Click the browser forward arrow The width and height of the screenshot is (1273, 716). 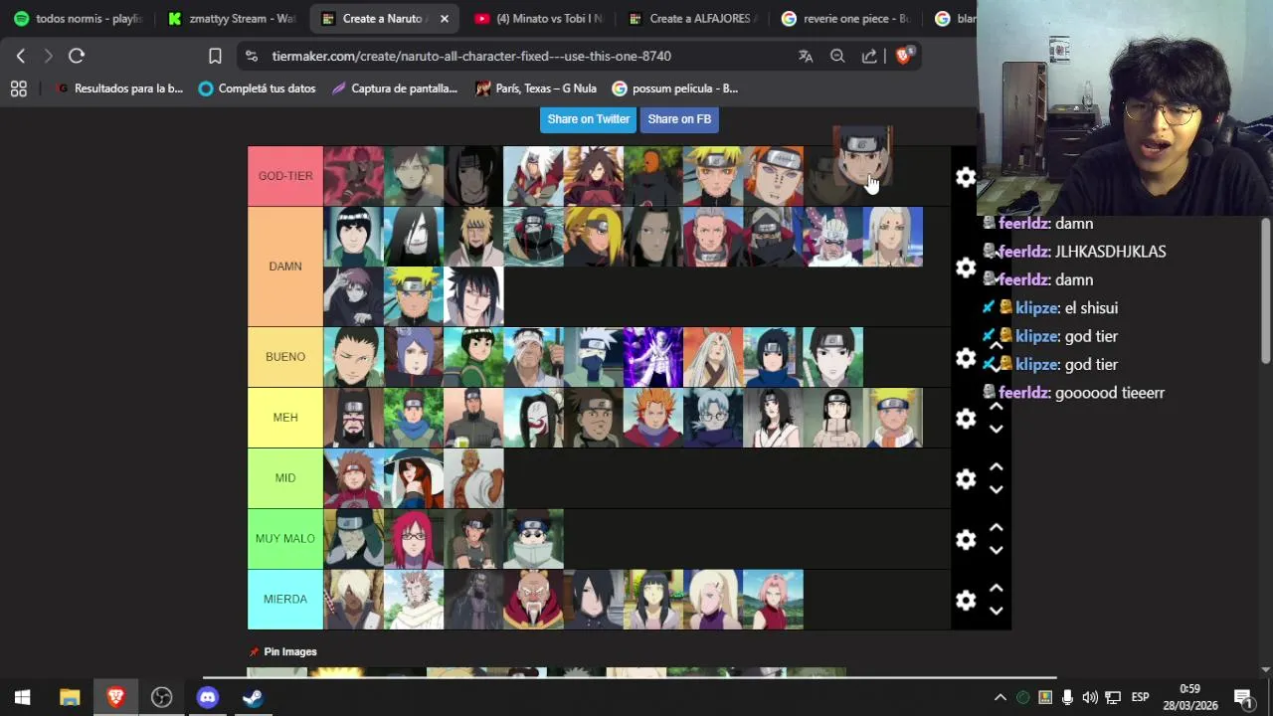tap(48, 56)
